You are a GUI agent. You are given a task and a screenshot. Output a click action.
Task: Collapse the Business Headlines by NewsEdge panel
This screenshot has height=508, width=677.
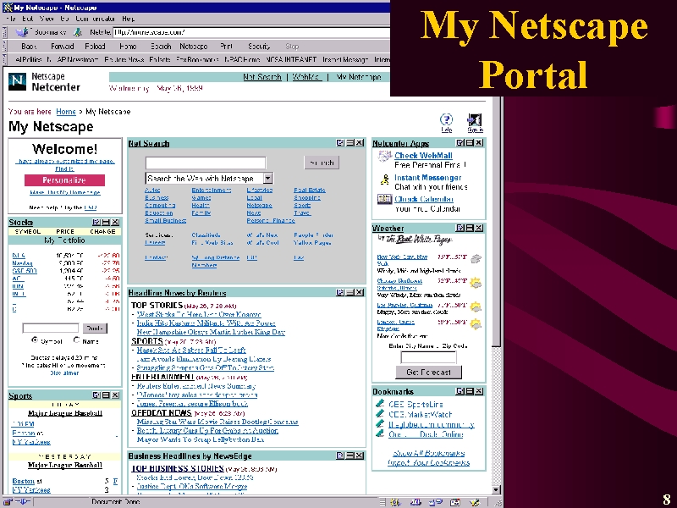[x=350, y=456]
